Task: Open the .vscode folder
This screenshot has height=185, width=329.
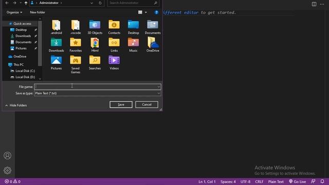Action: [76, 27]
